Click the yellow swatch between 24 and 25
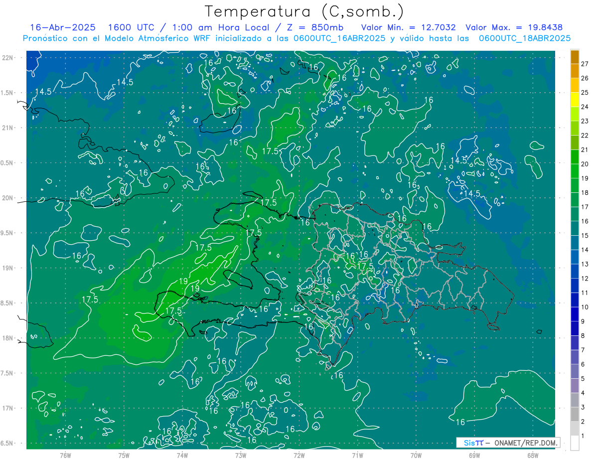The width and height of the screenshot is (598, 462). [x=575, y=100]
